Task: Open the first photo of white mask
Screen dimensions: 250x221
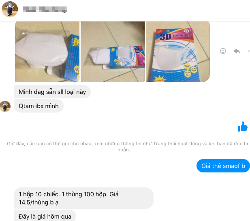Action: point(47,52)
